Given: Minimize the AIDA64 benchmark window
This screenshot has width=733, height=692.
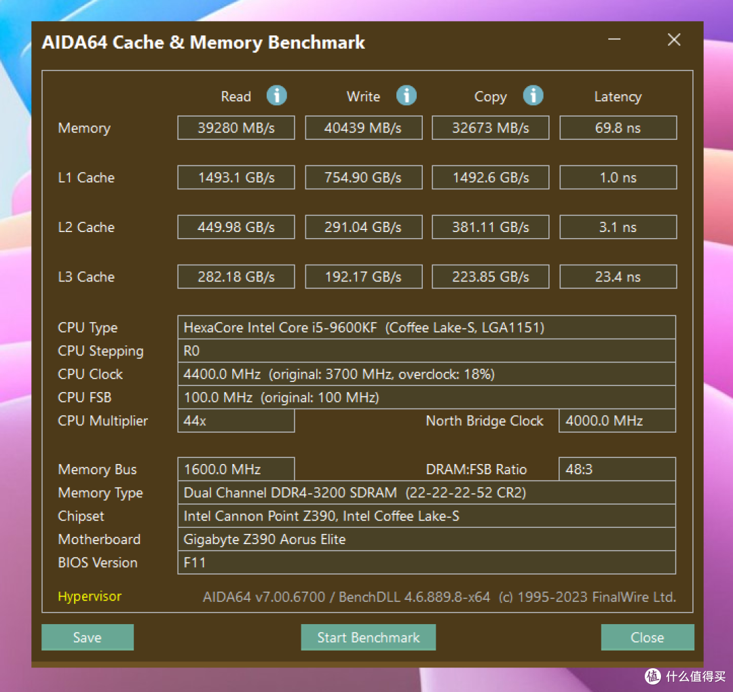Looking at the screenshot, I should pyautogui.click(x=614, y=40).
